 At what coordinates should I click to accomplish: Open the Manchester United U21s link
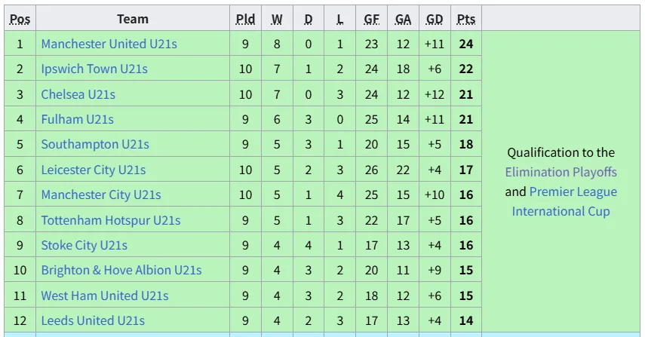(109, 44)
